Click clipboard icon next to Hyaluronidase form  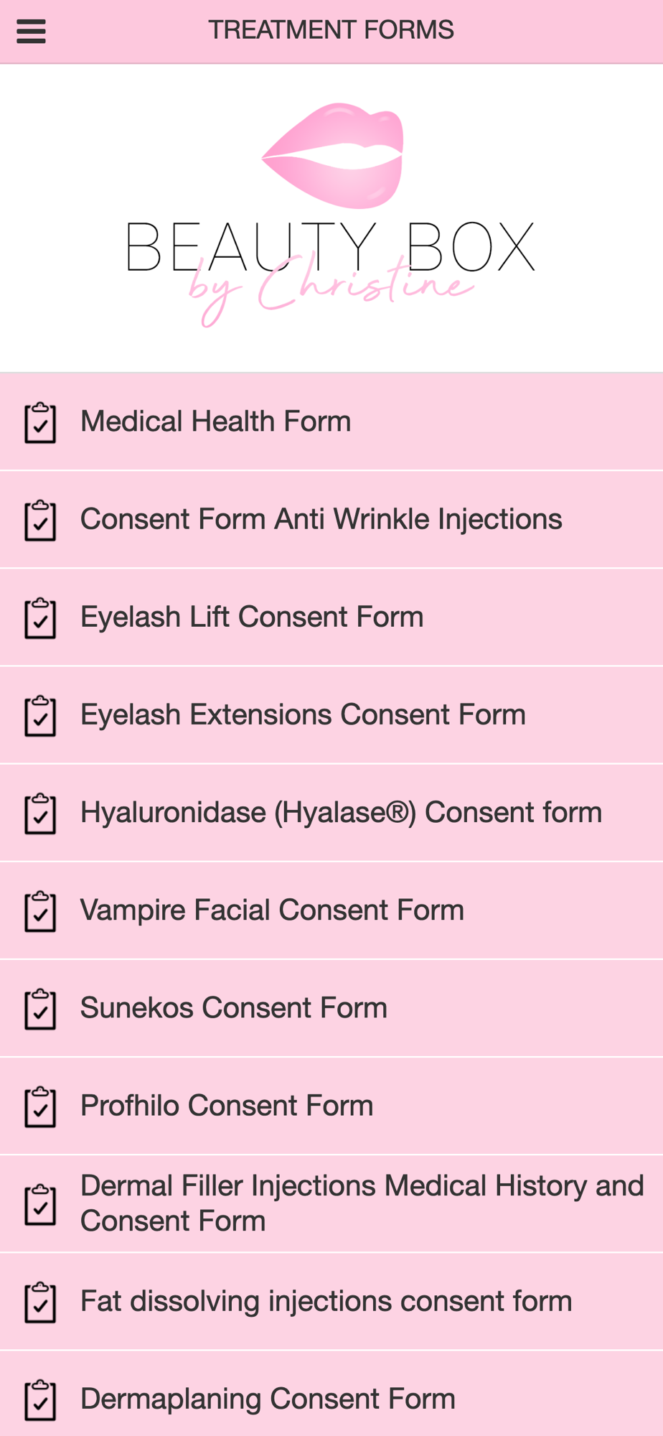pos(40,813)
